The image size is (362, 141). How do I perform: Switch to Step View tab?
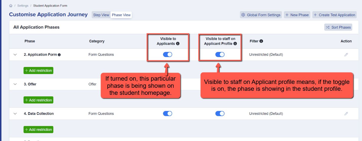(101, 15)
